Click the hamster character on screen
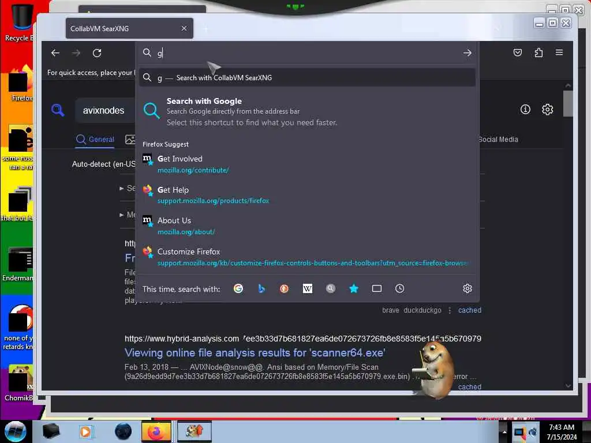The image size is (591, 443). (434, 369)
